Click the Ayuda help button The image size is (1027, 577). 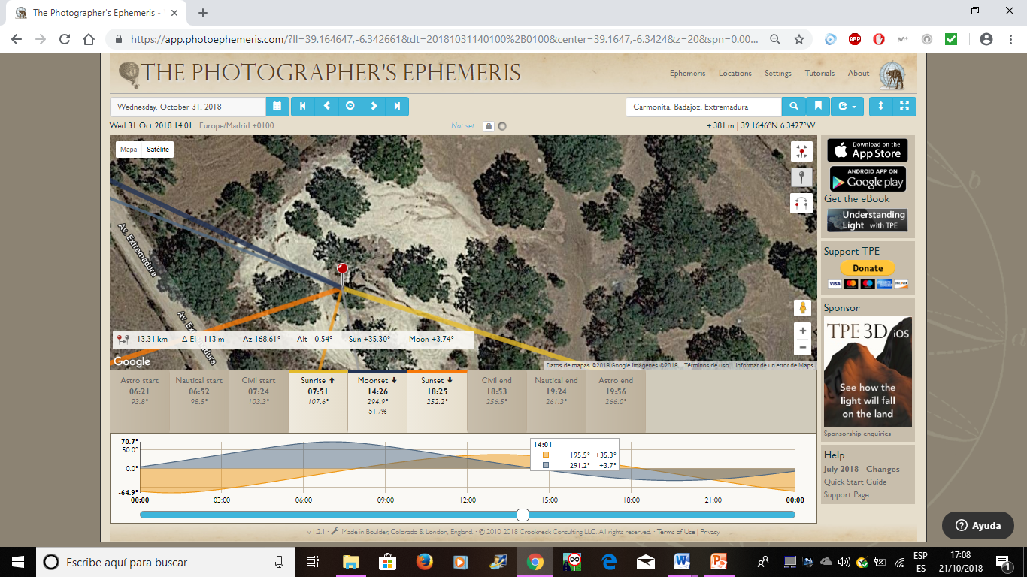978,526
